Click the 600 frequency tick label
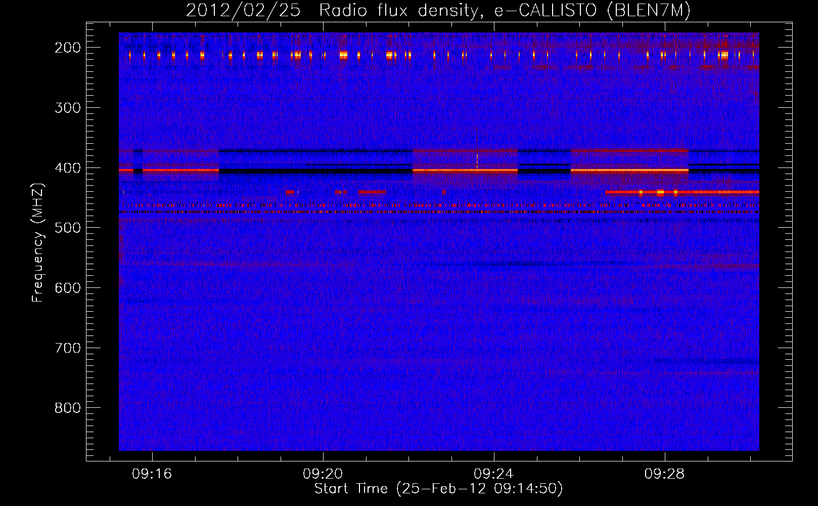Image resolution: width=818 pixels, height=506 pixels. pos(67,288)
